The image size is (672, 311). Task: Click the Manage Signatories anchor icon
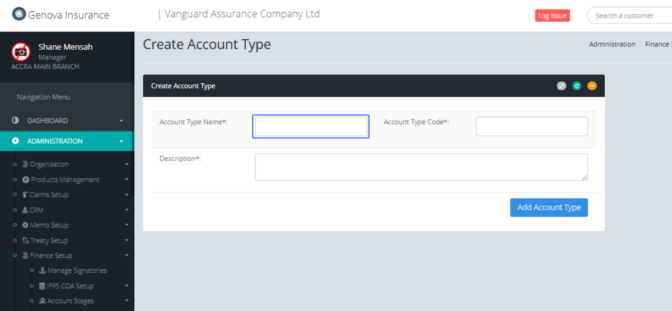click(x=43, y=271)
